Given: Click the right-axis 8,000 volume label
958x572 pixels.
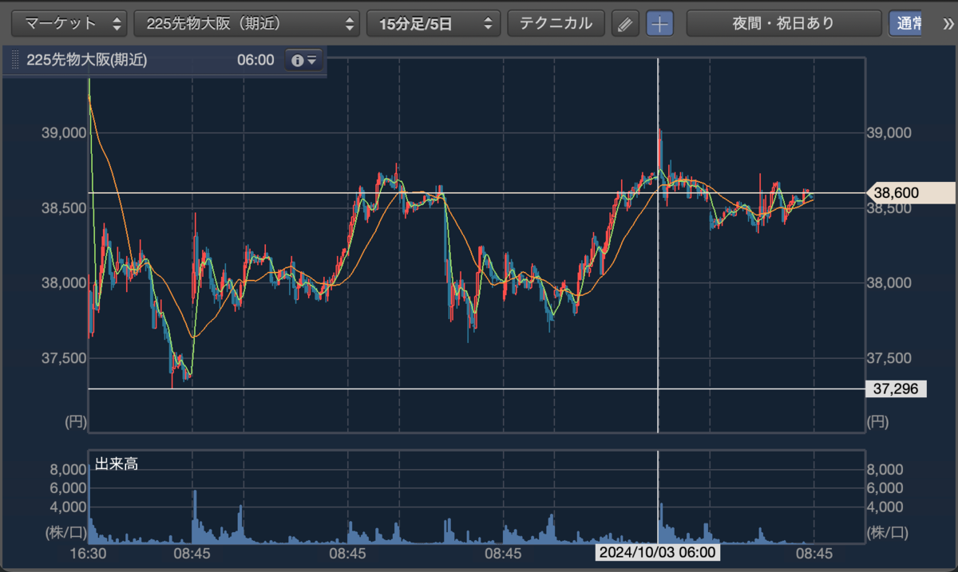Looking at the screenshot, I should (885, 468).
